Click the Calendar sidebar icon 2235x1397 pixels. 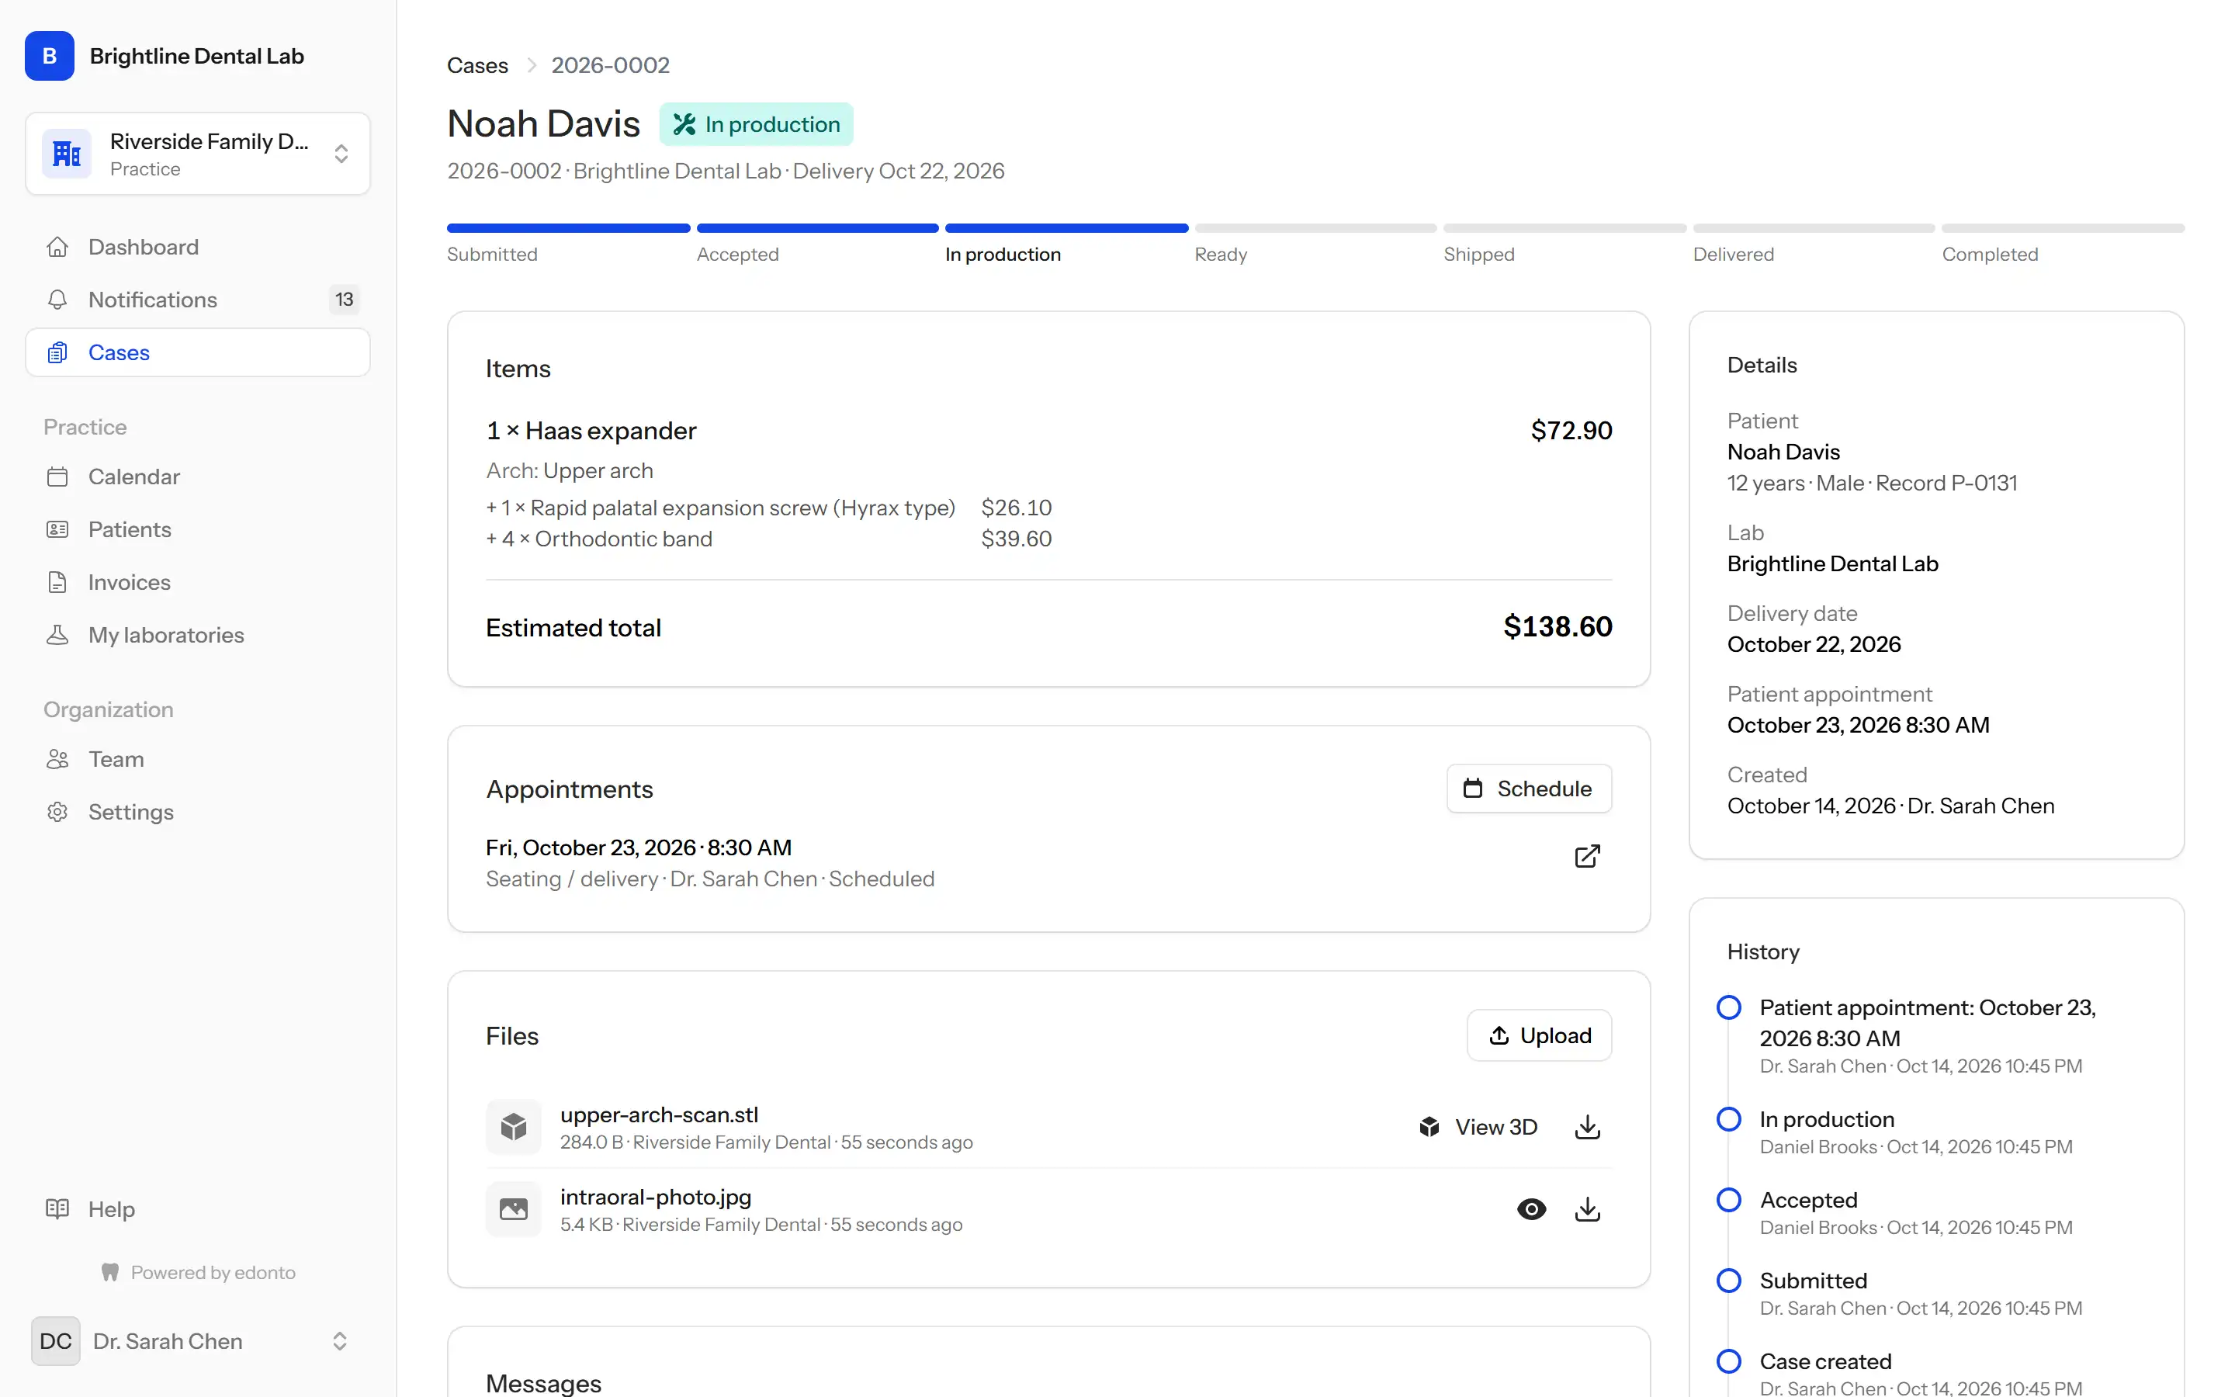coord(57,477)
